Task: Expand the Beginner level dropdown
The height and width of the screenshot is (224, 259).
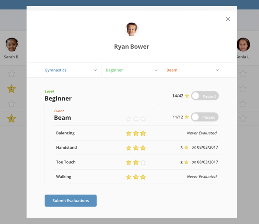Action: coord(131,70)
